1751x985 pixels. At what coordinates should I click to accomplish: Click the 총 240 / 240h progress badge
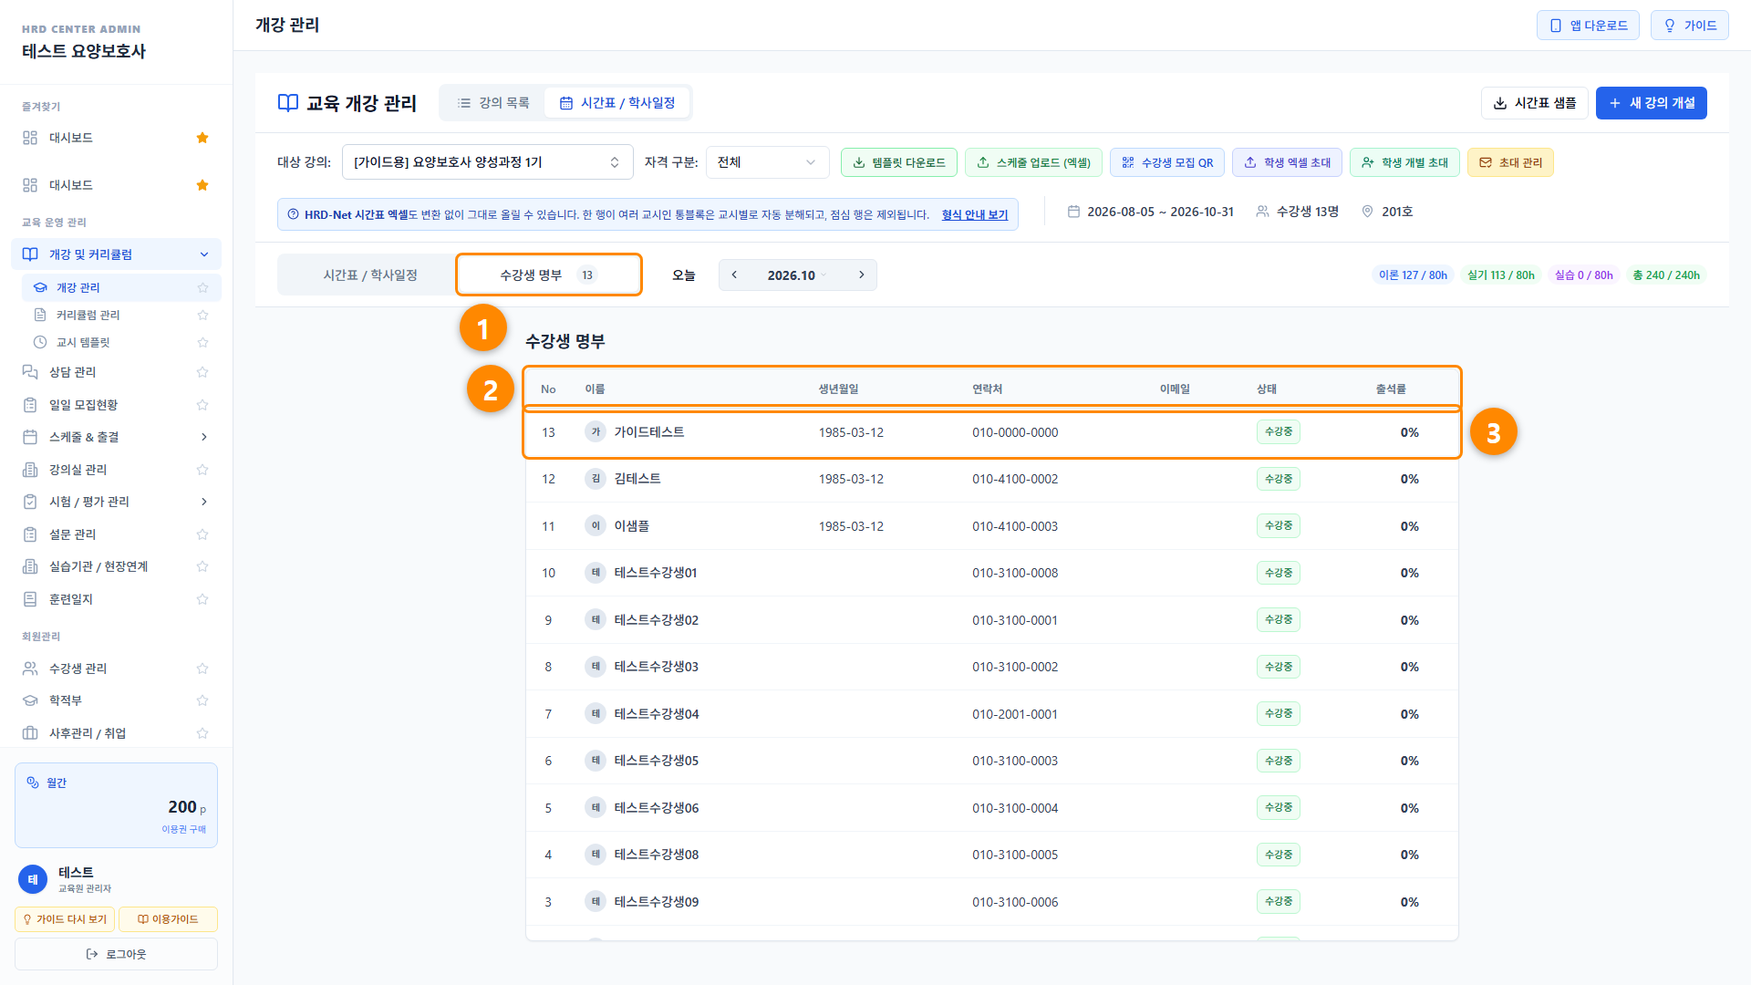(x=1666, y=275)
